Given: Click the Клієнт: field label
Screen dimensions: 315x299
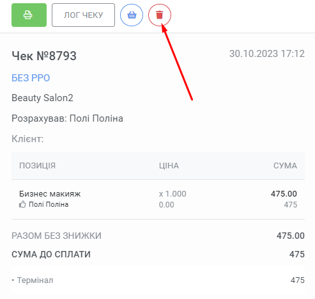Looking at the screenshot, I should [x=27, y=139].
